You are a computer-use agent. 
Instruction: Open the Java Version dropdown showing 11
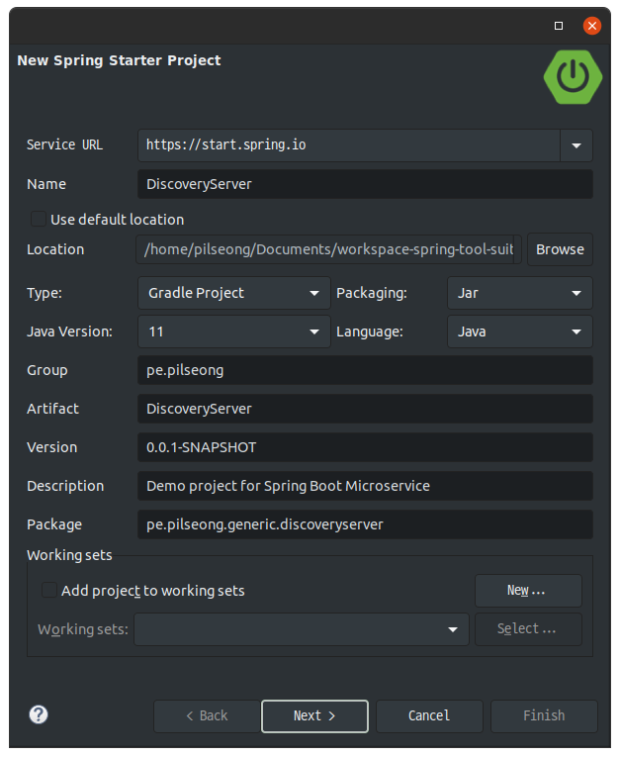point(234,331)
